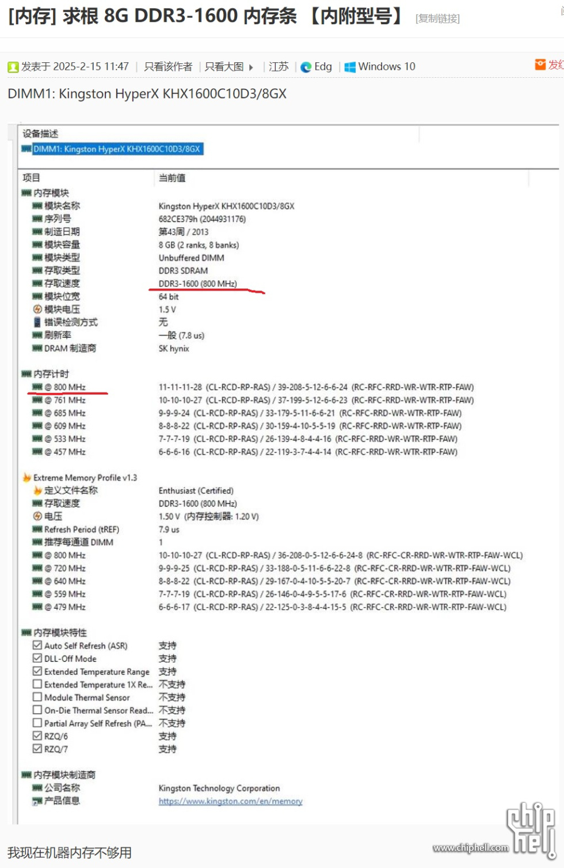Open the www.kingston.com/en/memory link

(x=230, y=801)
